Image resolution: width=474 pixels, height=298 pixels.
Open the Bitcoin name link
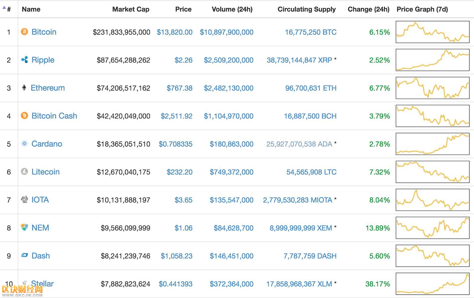click(44, 32)
